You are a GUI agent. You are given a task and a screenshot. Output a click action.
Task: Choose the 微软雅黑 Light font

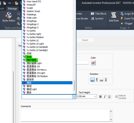47,63
